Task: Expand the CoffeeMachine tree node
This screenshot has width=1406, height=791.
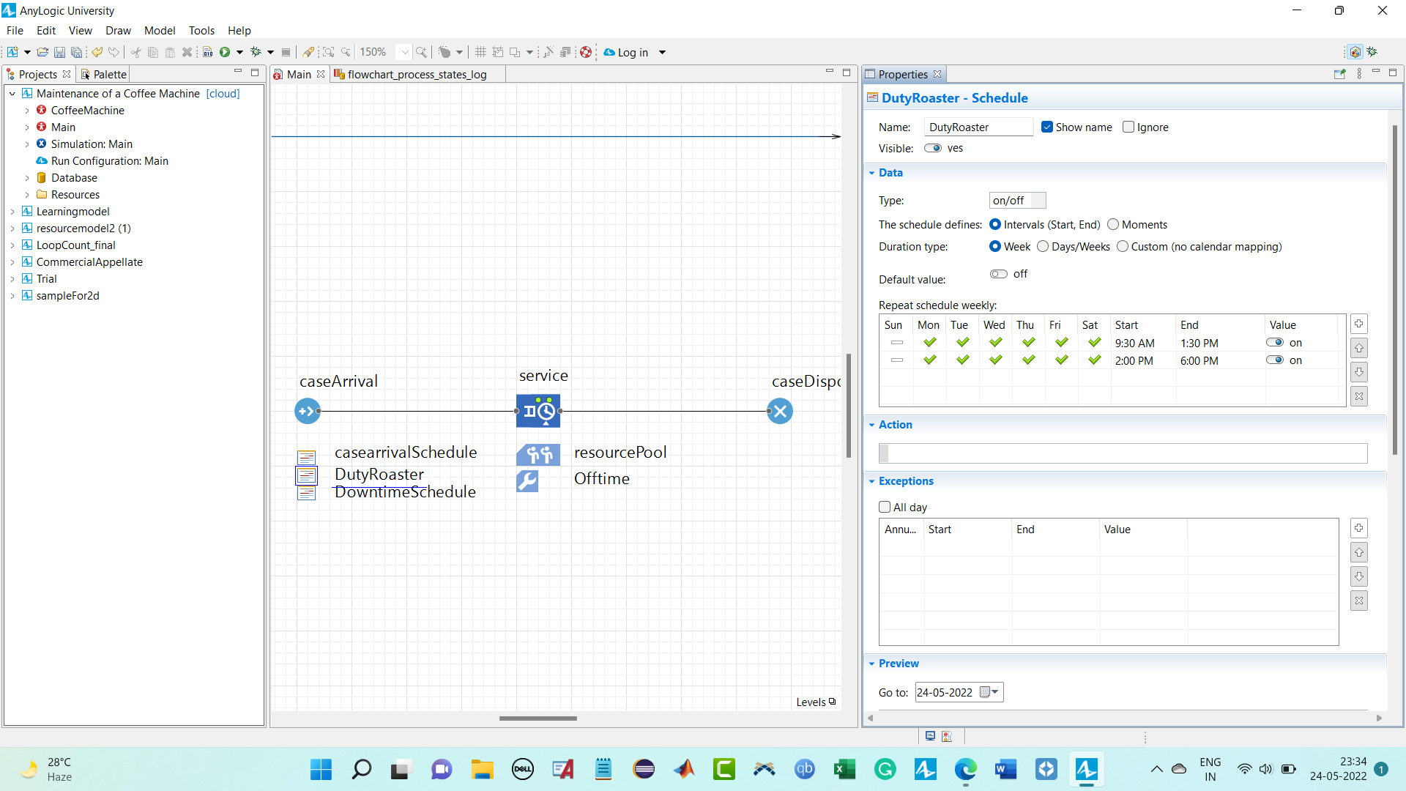Action: [x=28, y=111]
